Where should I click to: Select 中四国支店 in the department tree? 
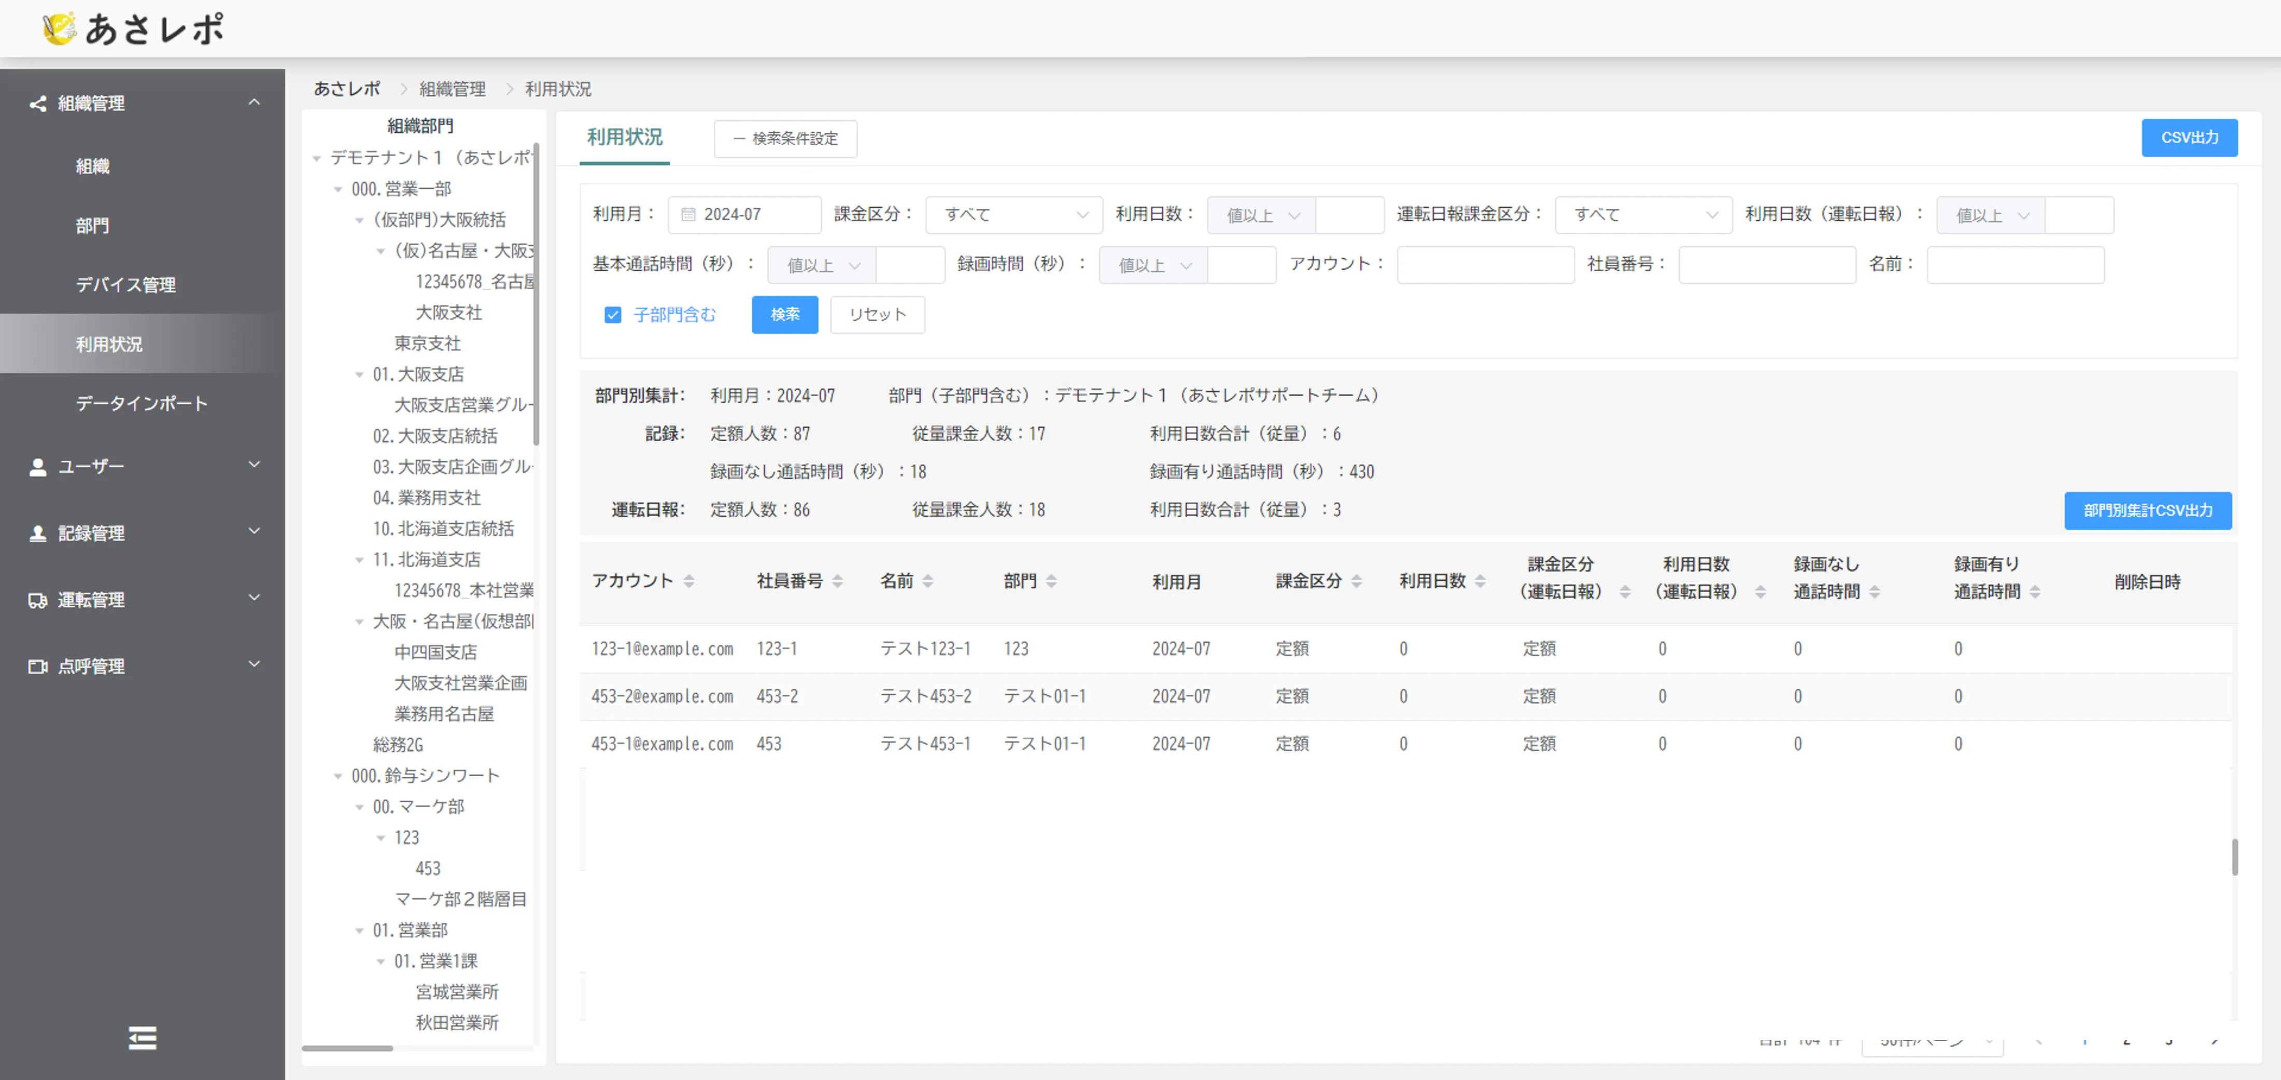(x=435, y=652)
